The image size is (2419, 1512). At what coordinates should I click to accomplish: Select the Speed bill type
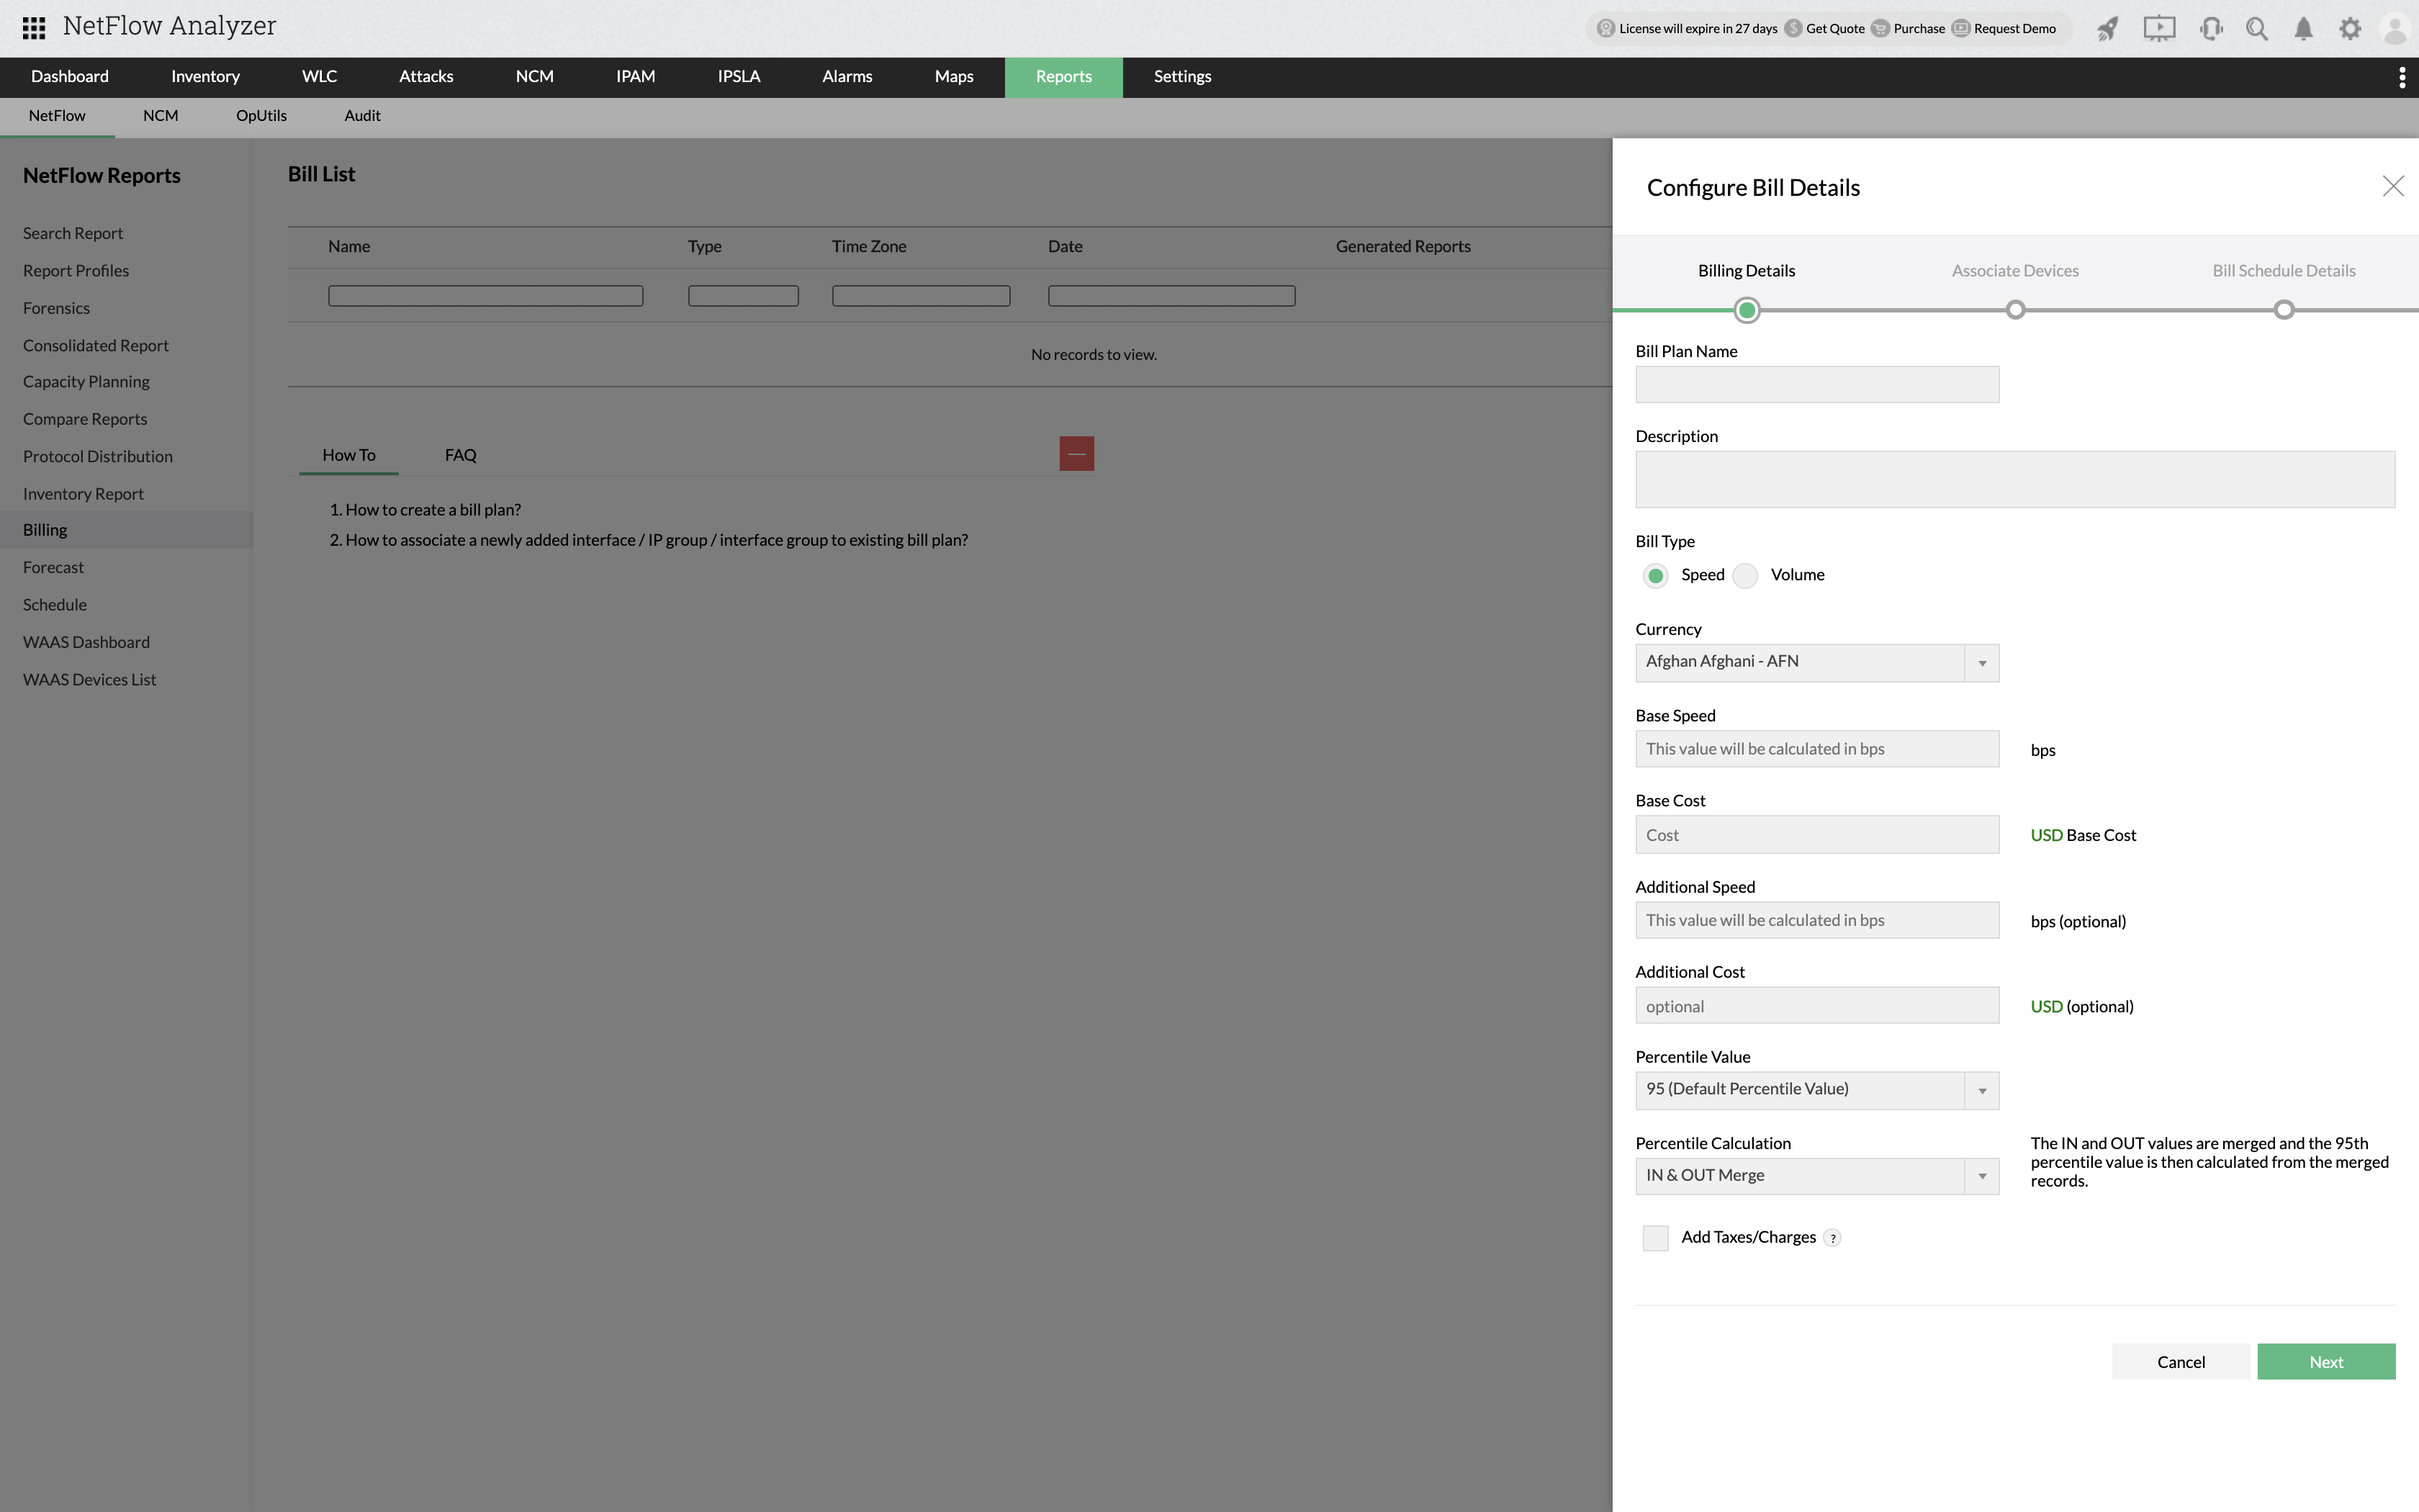point(1655,576)
